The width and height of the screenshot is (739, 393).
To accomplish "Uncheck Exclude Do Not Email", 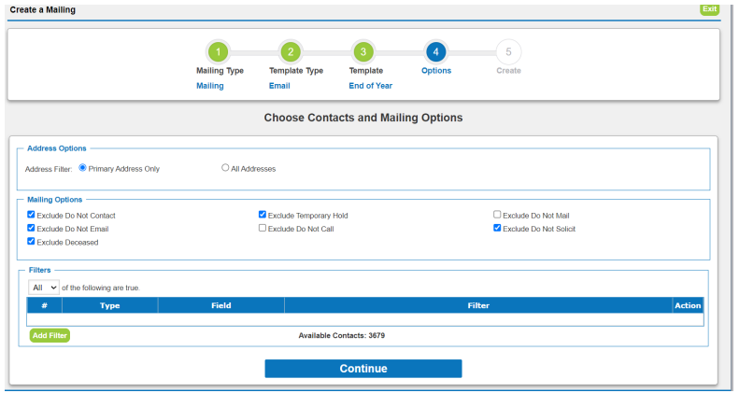I will pyautogui.click(x=31, y=228).
